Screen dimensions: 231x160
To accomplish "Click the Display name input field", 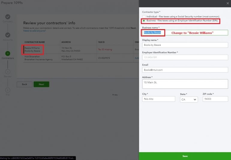I will [184, 45].
